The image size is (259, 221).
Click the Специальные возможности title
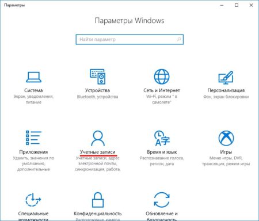click(33, 216)
